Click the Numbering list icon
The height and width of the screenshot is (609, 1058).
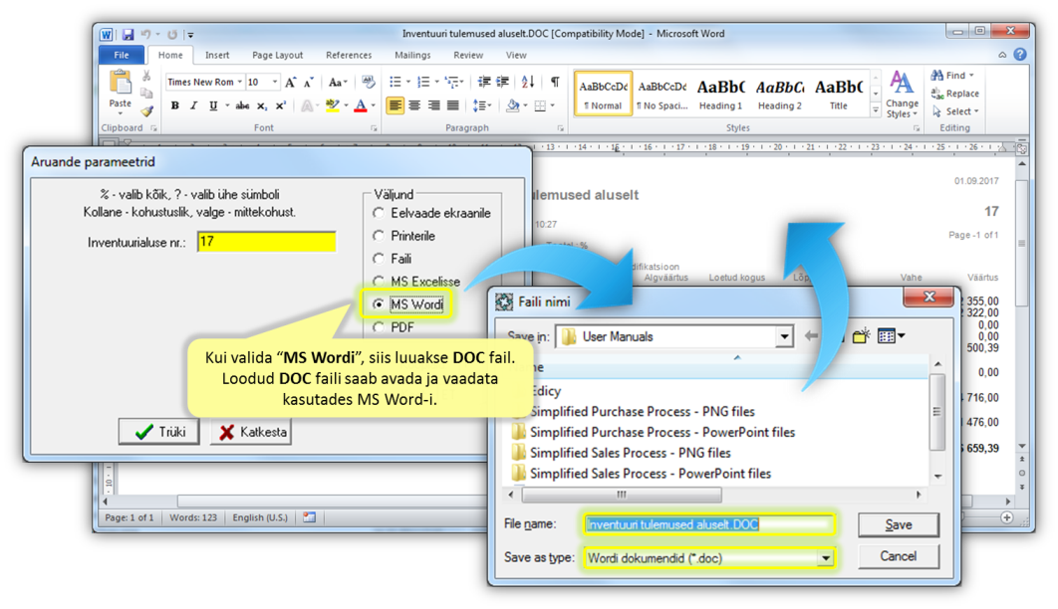point(423,83)
